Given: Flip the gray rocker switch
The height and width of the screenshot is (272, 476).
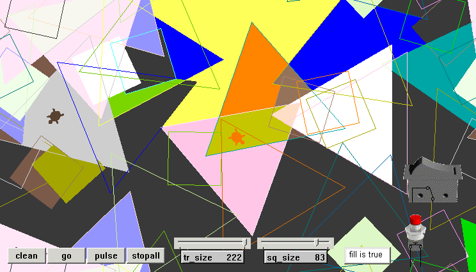Looking at the screenshot, I should coord(432,179).
